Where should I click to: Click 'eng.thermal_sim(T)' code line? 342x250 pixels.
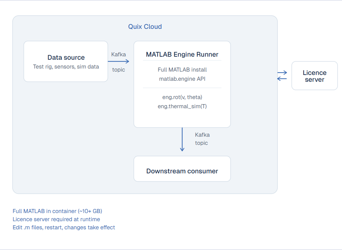click(182, 106)
